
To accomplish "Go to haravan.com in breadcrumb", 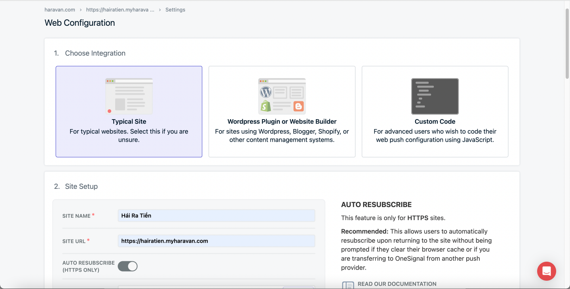I will tap(60, 10).
